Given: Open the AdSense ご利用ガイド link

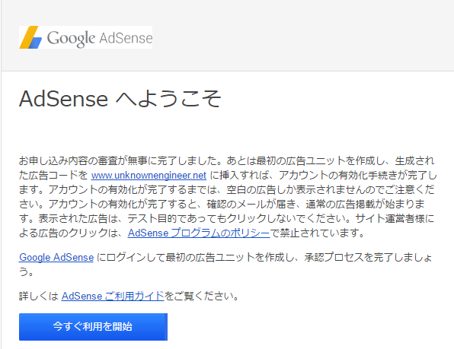Looking at the screenshot, I should point(113,296).
